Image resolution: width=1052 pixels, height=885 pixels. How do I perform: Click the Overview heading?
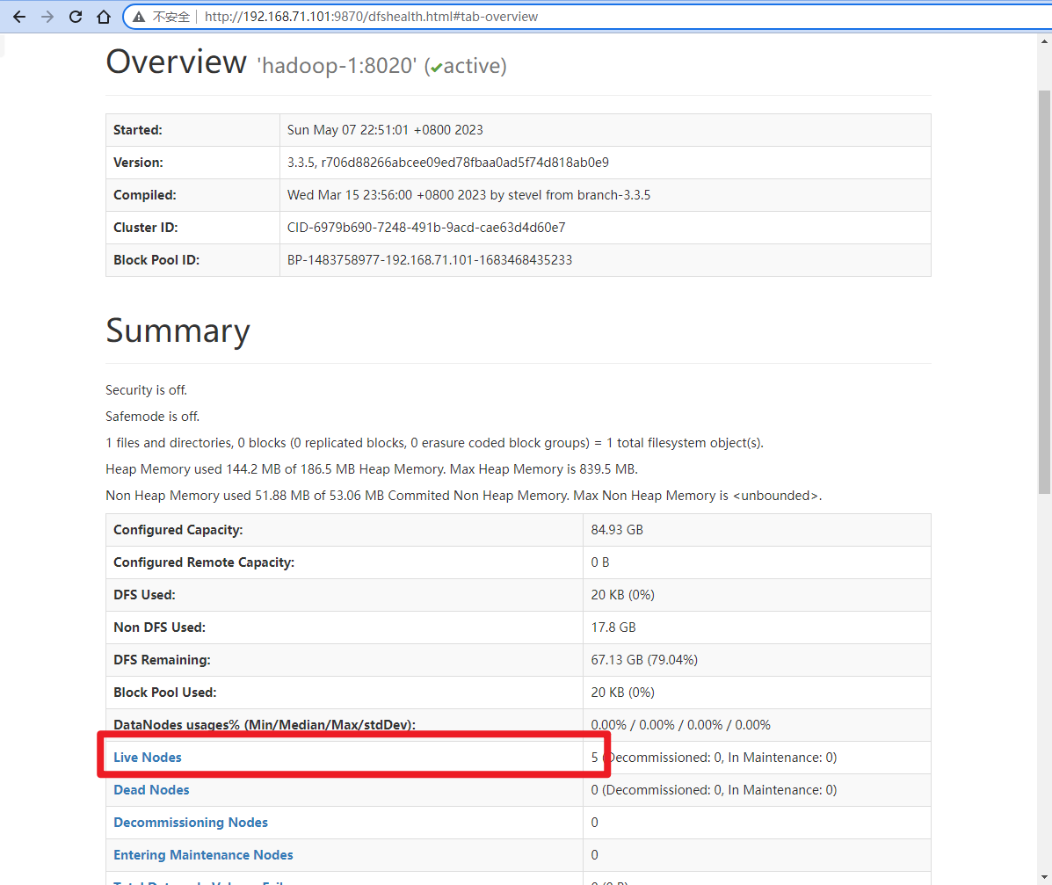pos(176,62)
